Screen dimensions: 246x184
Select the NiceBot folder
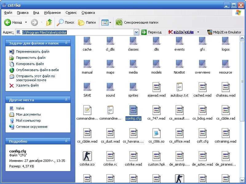point(179,67)
